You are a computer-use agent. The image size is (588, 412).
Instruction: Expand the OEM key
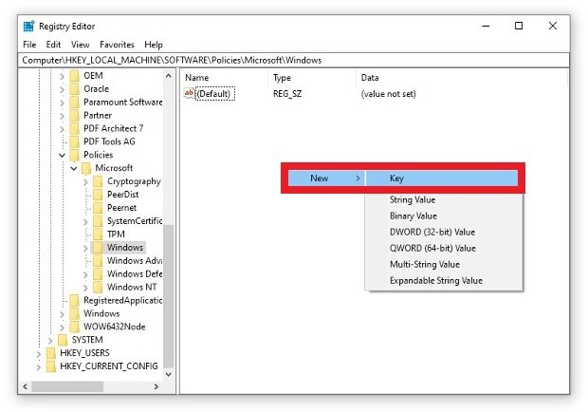[63, 76]
